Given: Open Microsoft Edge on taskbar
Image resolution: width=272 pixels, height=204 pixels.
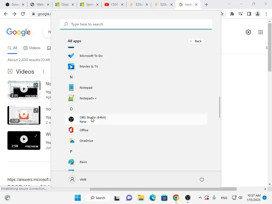Looking at the screenshot, I should pyautogui.click(x=153, y=198).
